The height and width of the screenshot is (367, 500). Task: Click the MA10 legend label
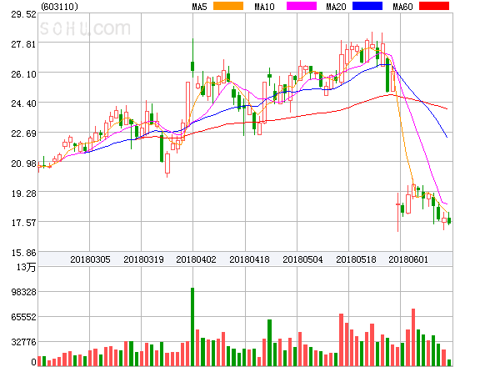click(x=264, y=7)
